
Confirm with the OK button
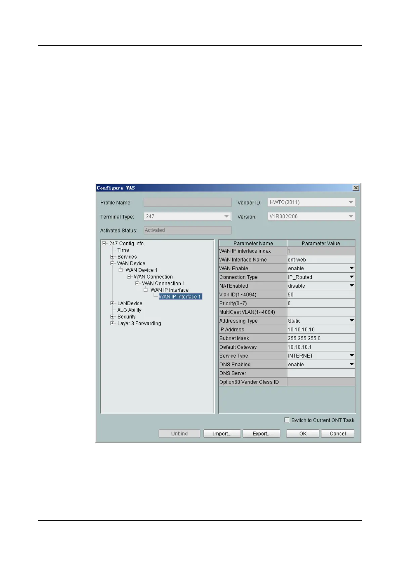[x=303, y=434]
